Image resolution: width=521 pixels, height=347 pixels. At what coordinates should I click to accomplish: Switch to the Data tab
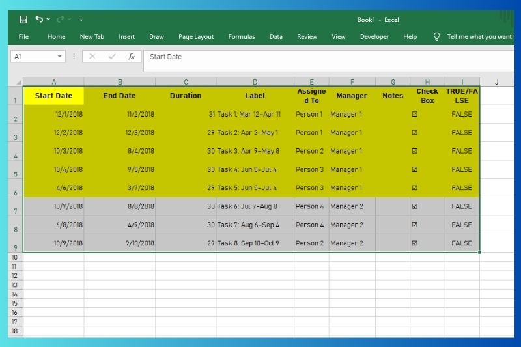[x=275, y=36]
